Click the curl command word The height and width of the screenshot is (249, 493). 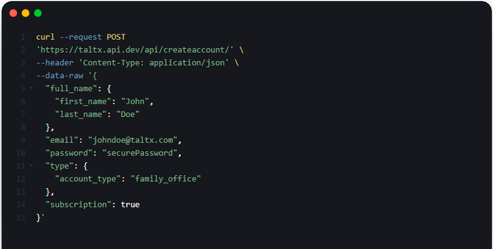45,37
